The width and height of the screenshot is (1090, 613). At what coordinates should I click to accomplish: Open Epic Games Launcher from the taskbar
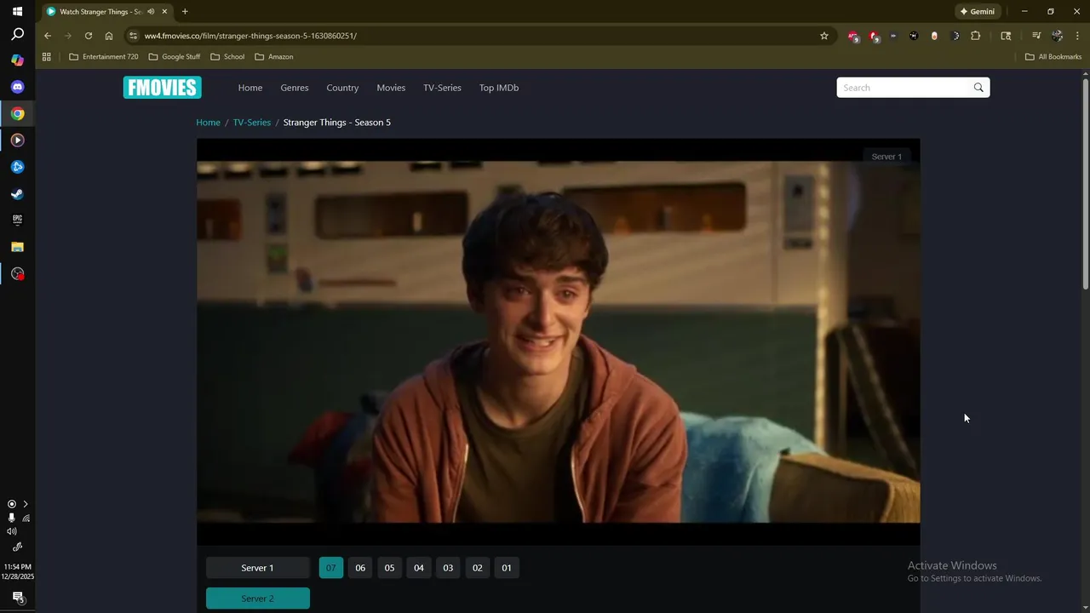point(17,220)
